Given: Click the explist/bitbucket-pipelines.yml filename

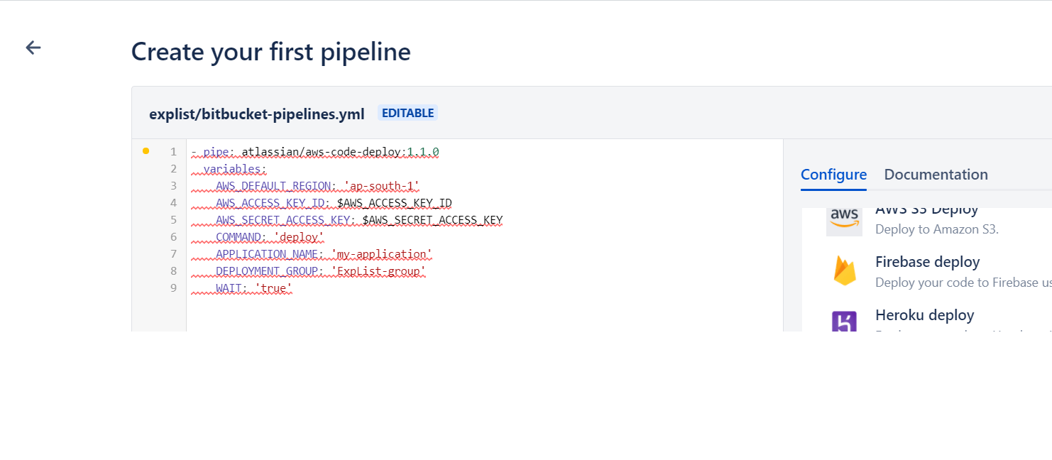Looking at the screenshot, I should pos(256,113).
